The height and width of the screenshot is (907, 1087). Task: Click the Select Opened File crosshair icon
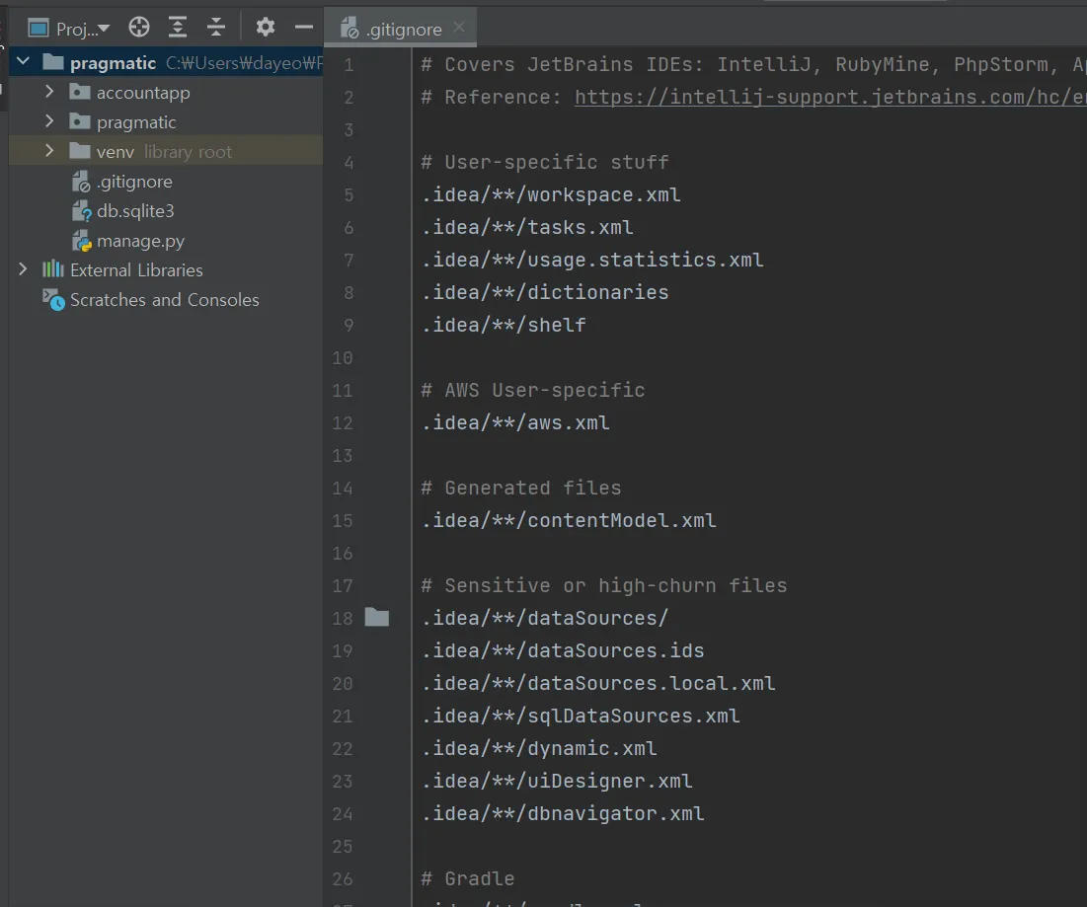(x=138, y=28)
